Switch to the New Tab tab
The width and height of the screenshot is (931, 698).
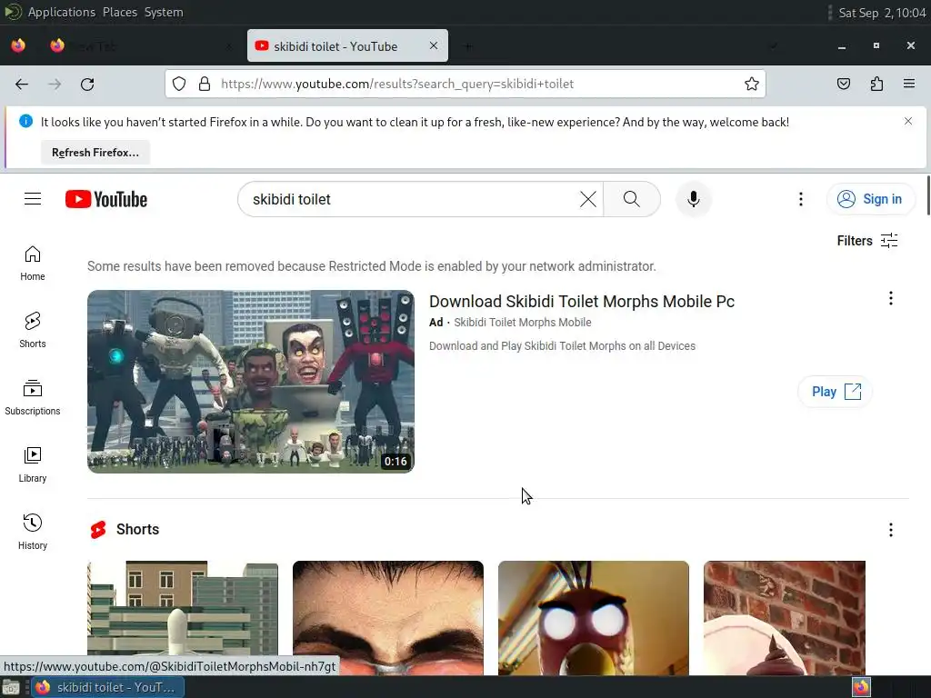141,45
